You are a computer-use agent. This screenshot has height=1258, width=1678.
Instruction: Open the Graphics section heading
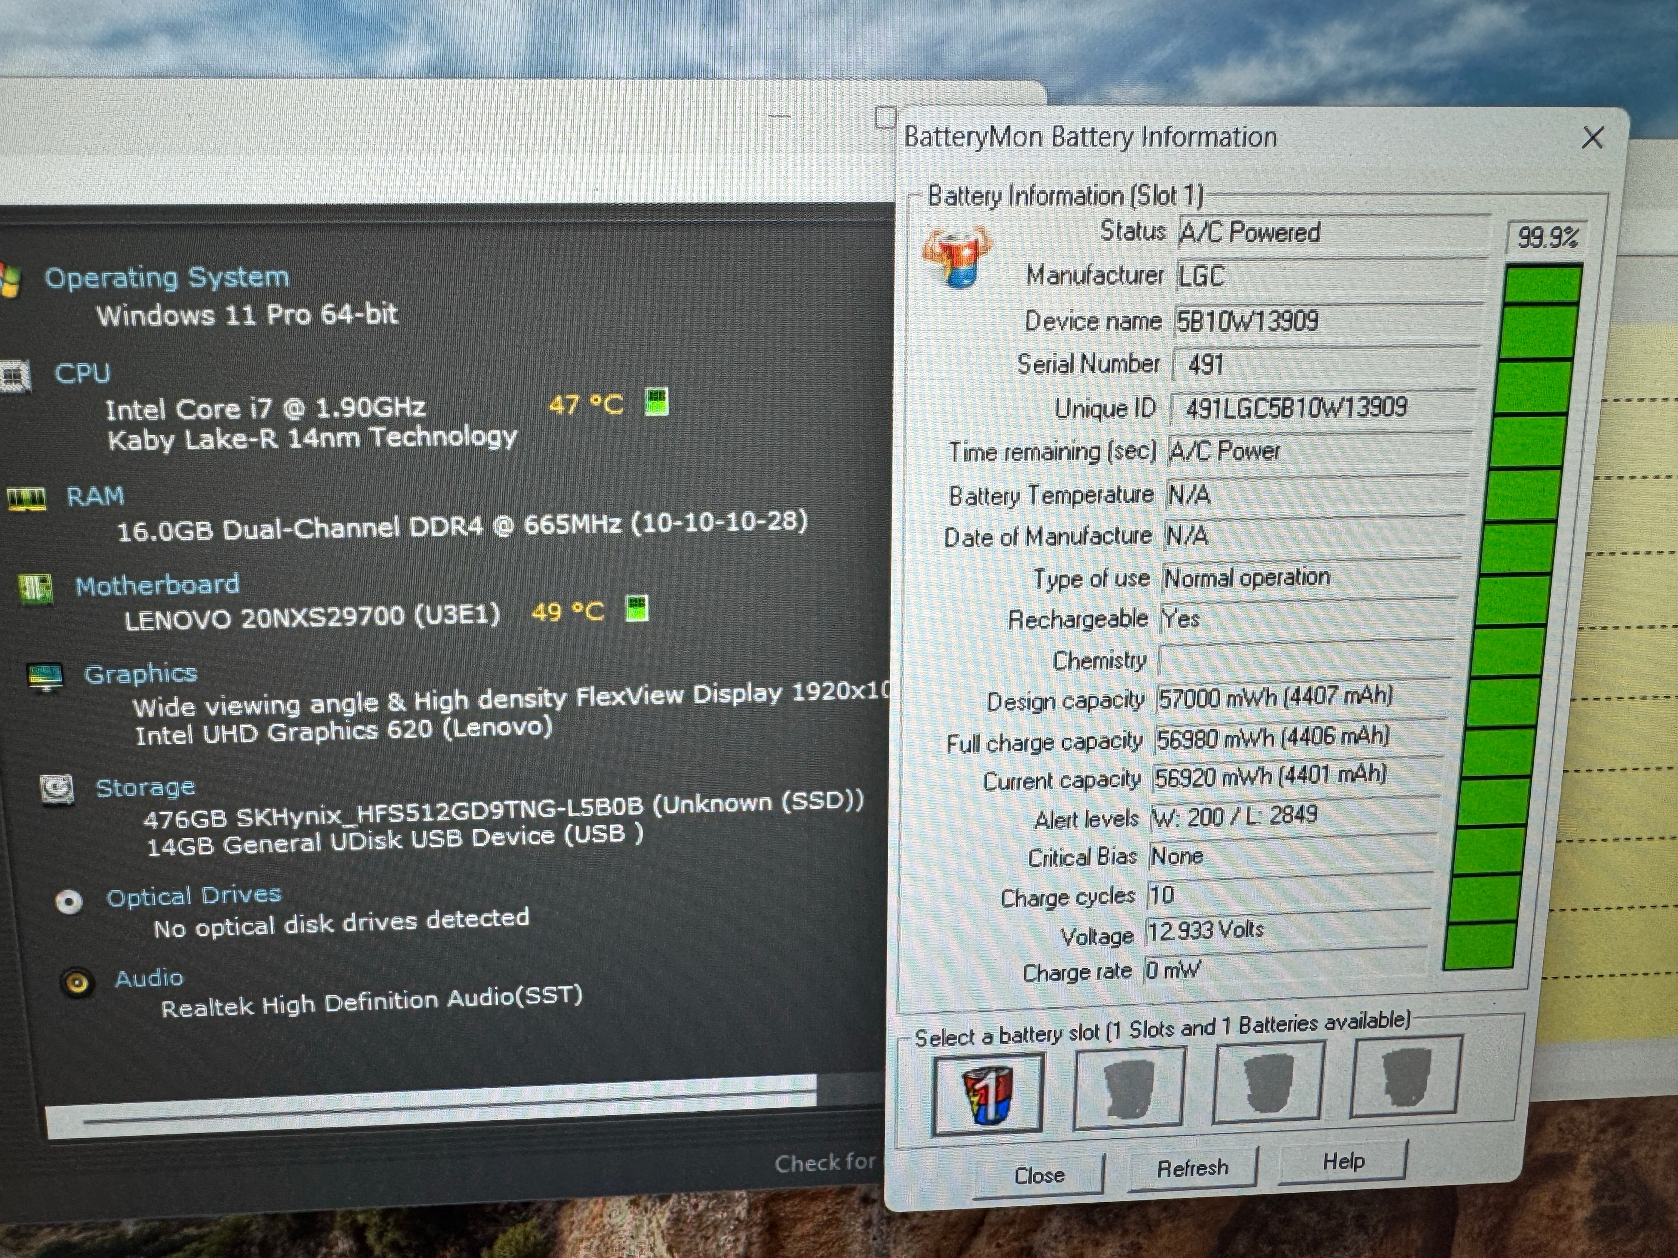coord(140,674)
